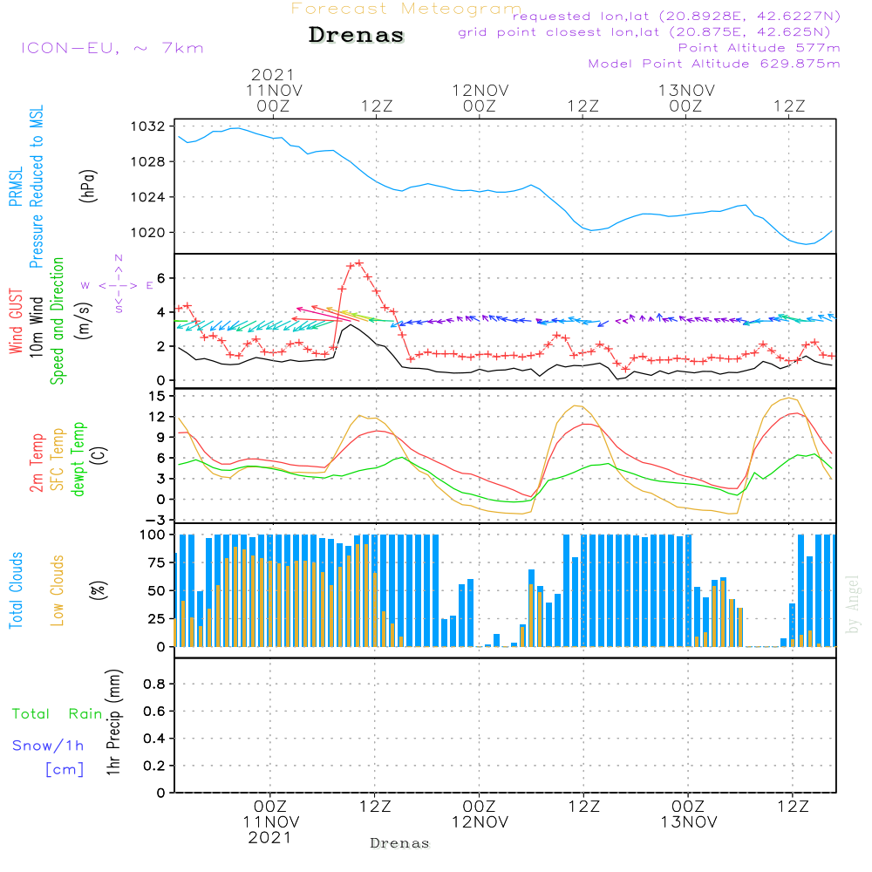Image resolution: width=872 pixels, height=872 pixels.
Task: Click the 'SFC Temp' orange label
Action: [x=58, y=460]
